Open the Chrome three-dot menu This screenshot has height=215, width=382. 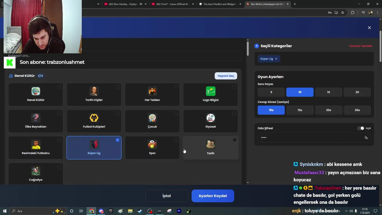coord(378,13)
